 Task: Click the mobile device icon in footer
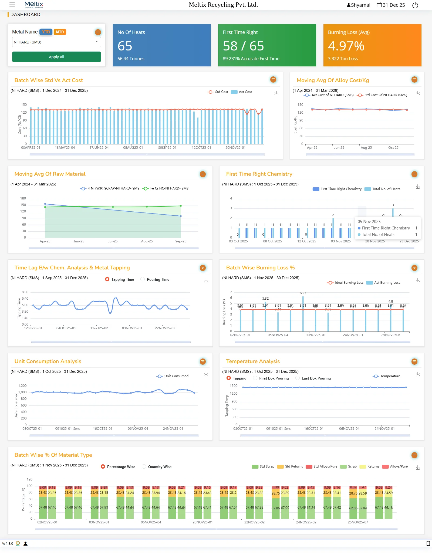[428, 543]
